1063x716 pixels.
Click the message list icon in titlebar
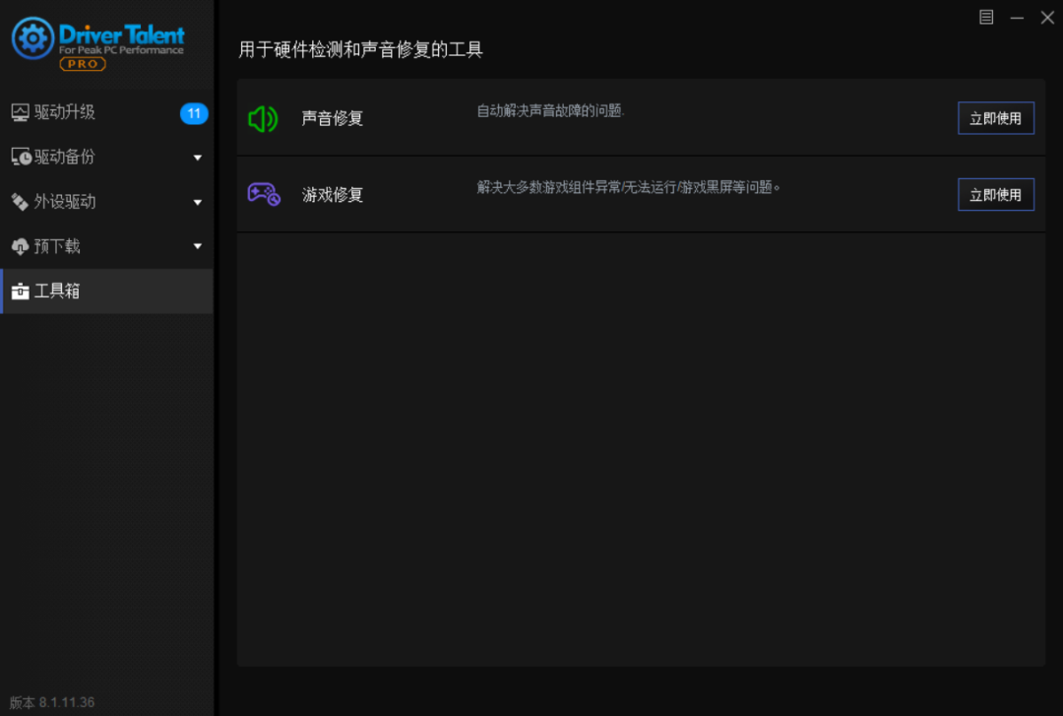[x=985, y=18]
